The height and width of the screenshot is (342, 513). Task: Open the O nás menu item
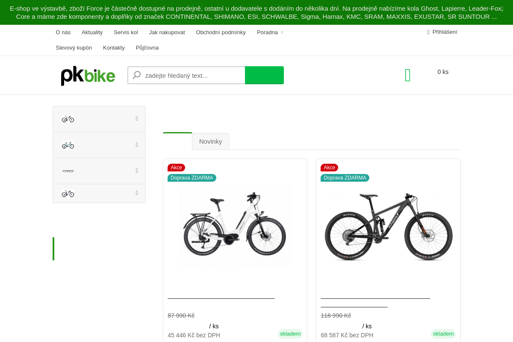pyautogui.click(x=63, y=32)
